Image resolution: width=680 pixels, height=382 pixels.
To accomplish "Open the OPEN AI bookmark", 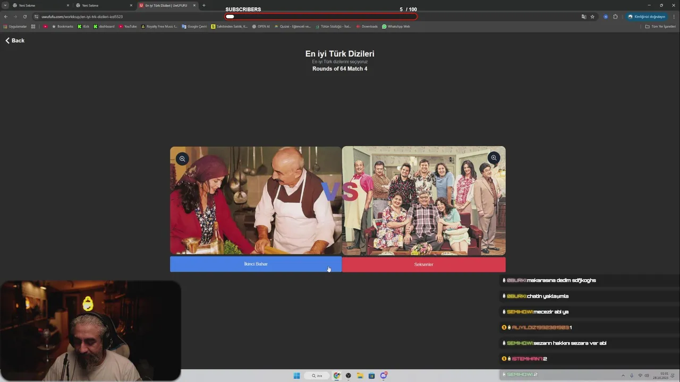I will [x=261, y=27].
